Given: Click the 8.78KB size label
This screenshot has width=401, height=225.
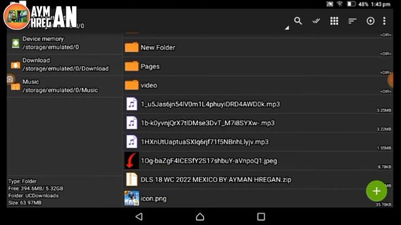Looking at the screenshot, I should (x=384, y=167).
